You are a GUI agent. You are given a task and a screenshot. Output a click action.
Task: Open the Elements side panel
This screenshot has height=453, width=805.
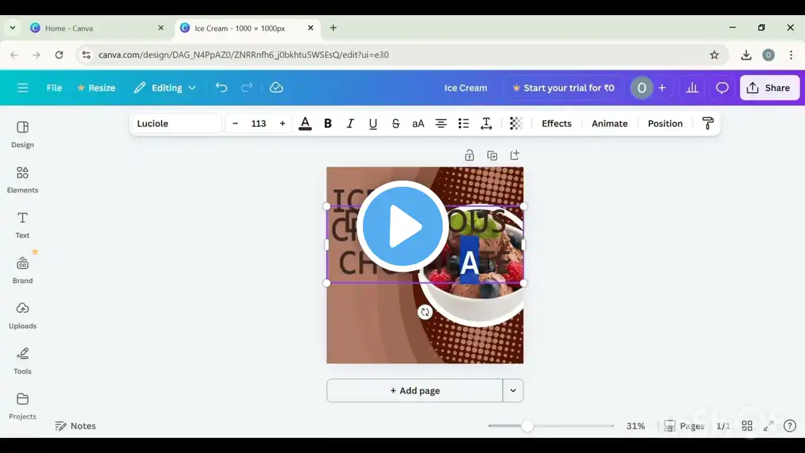point(23,179)
